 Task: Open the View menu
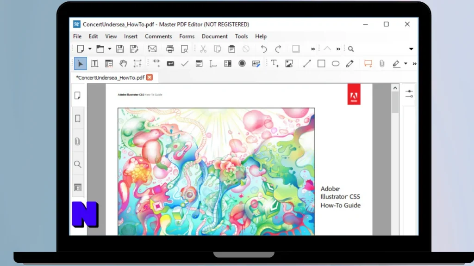click(111, 36)
